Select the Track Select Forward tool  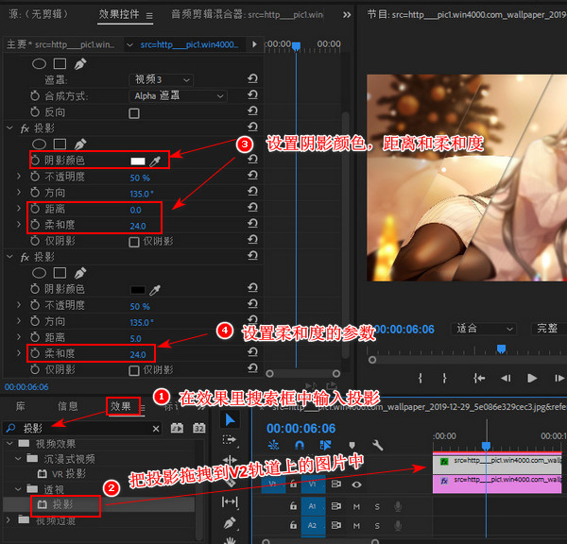point(230,439)
